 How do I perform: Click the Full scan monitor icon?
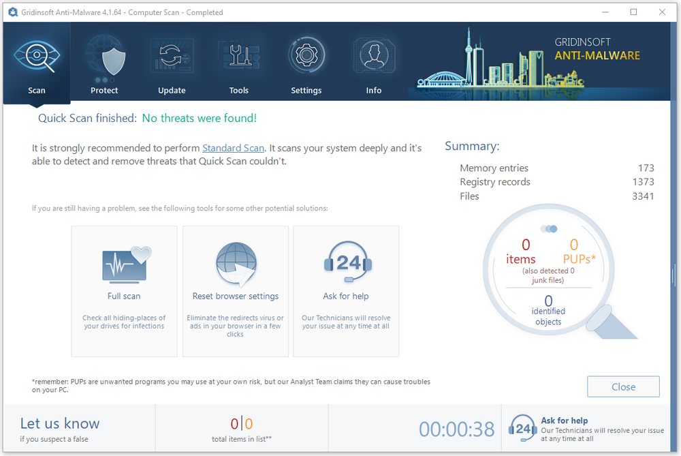[127, 264]
